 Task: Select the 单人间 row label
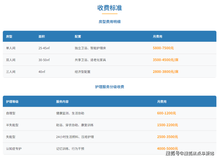coord(11,48)
